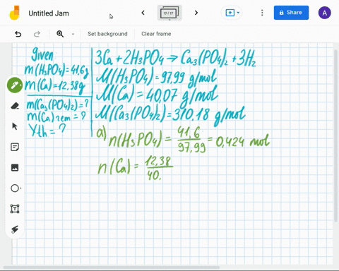
Task: Go to the previous frame
Action: pyautogui.click(x=143, y=13)
